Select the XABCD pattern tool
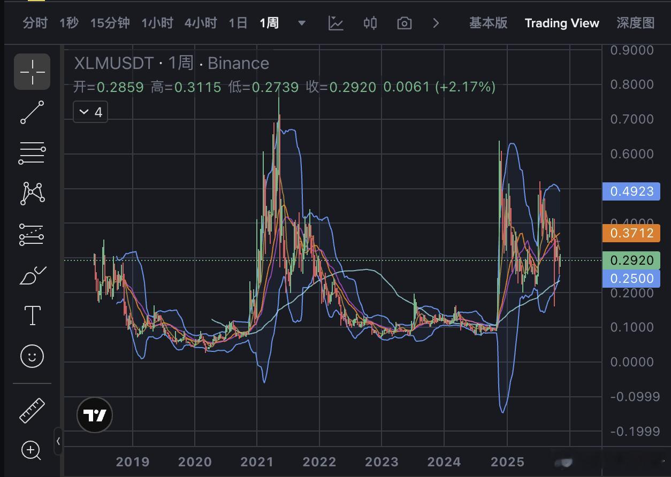This screenshot has width=671, height=477. coord(32,193)
